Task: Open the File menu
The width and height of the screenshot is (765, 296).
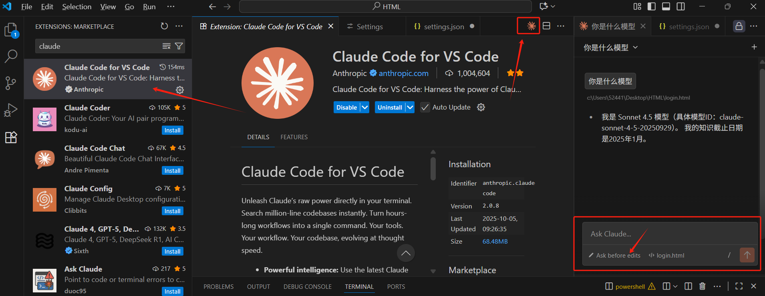Action: [x=27, y=7]
